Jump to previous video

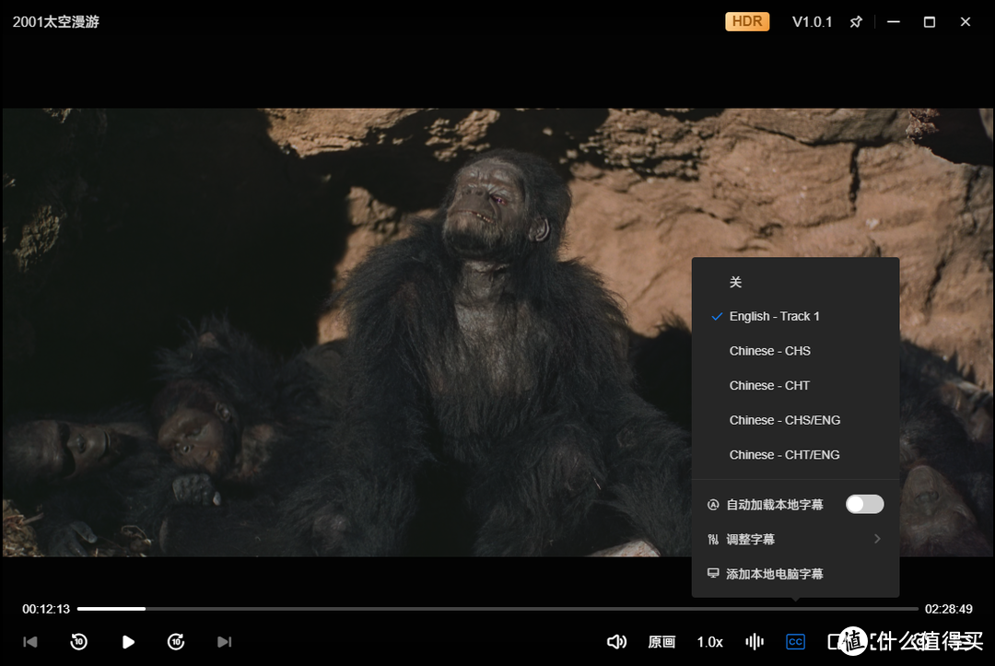point(30,642)
